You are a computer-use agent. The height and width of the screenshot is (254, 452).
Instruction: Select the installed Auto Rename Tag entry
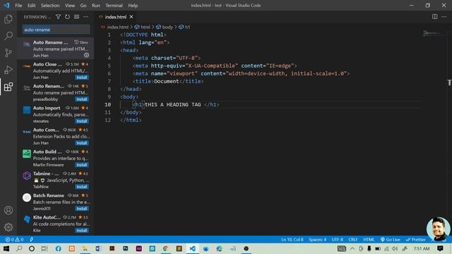click(x=55, y=49)
